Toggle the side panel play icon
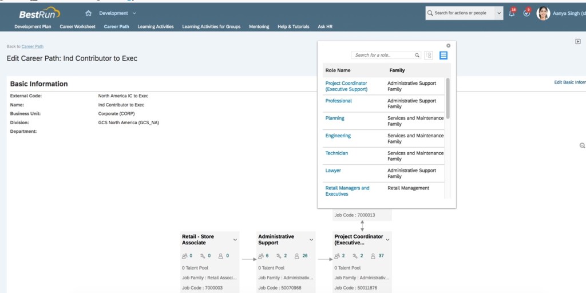This screenshot has height=293, width=586. [x=578, y=41]
